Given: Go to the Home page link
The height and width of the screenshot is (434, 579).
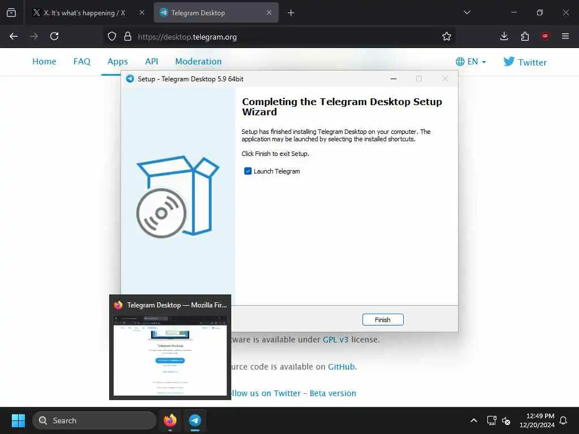Looking at the screenshot, I should click(x=44, y=61).
